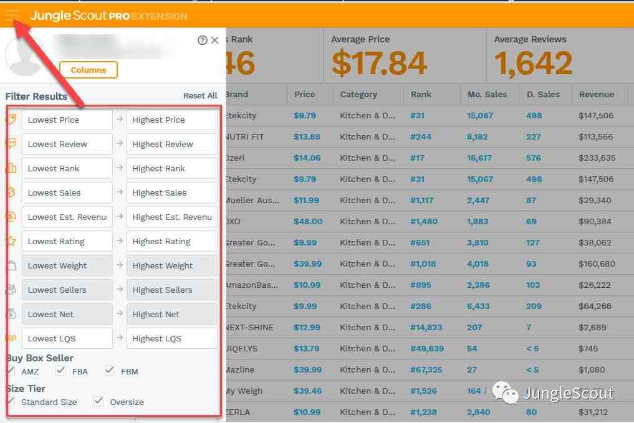The height and width of the screenshot is (423, 634).
Task: Click the NUTRI FIT brand cell
Action: [x=244, y=136]
